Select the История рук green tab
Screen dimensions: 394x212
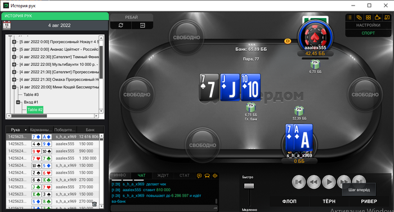(x=55, y=16)
